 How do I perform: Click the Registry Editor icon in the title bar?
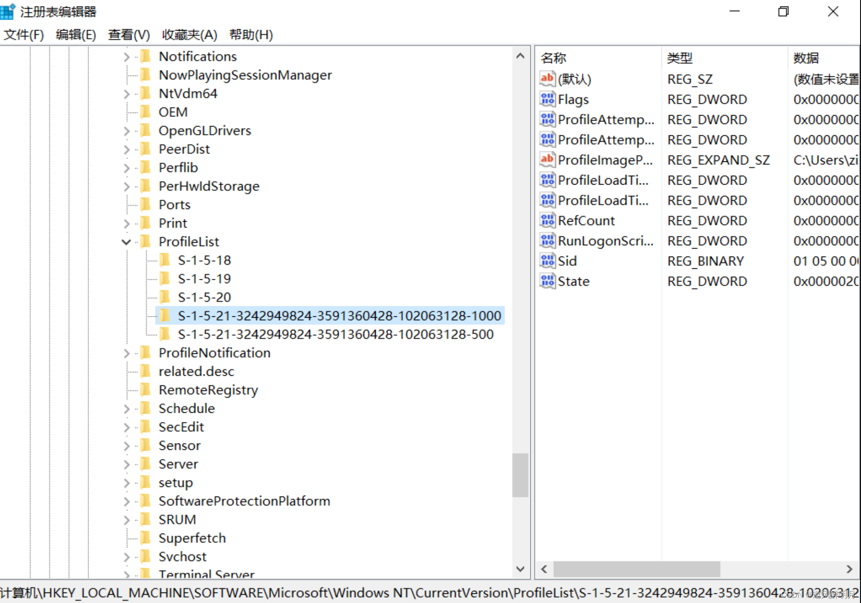click(8, 12)
